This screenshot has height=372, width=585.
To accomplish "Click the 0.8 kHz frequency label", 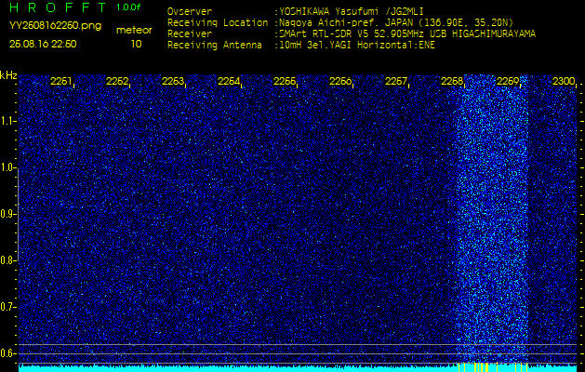I will pos(7,260).
